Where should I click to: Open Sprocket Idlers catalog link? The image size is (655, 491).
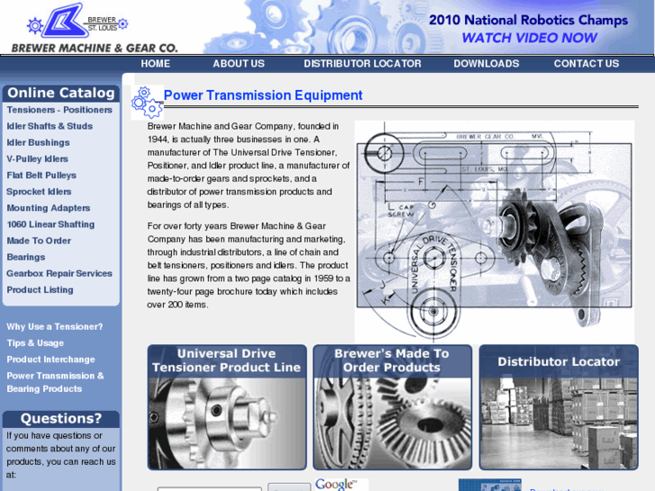[39, 191]
